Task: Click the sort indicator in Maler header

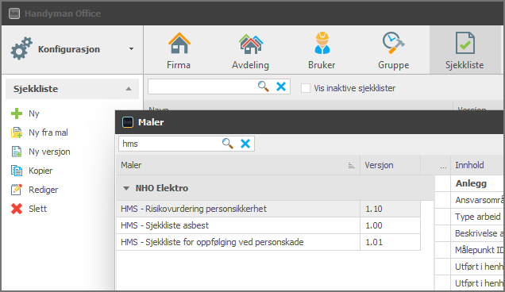Action: (352, 166)
